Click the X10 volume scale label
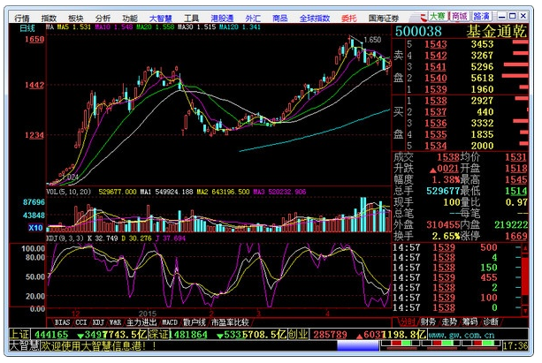 click(x=35, y=228)
